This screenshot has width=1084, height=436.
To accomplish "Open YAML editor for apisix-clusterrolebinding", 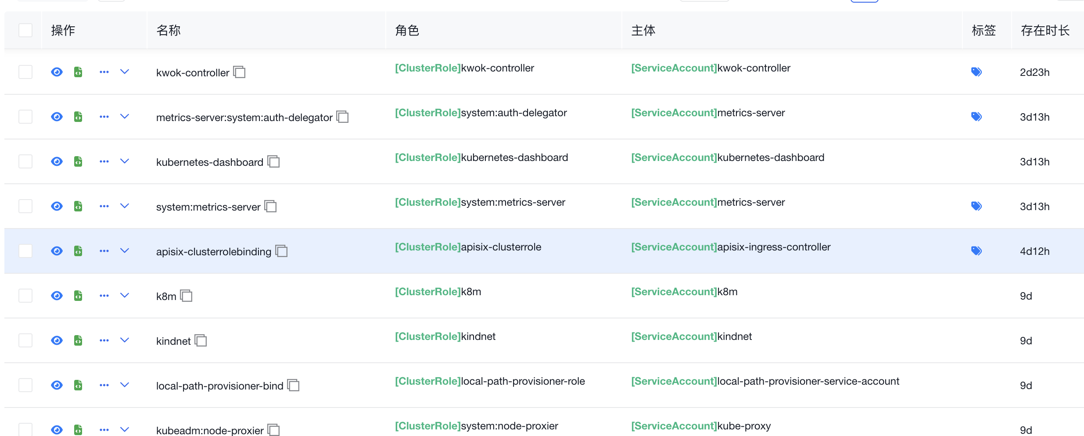I will pos(78,251).
